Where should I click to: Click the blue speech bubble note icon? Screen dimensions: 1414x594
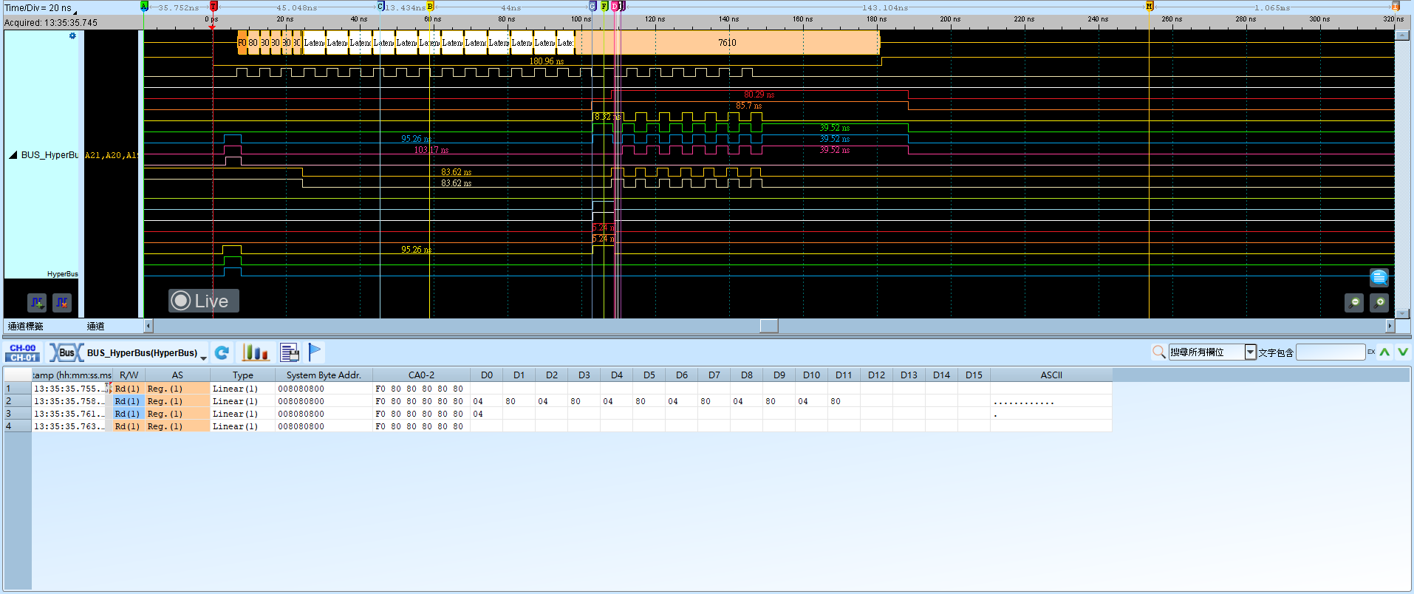[x=1379, y=278]
